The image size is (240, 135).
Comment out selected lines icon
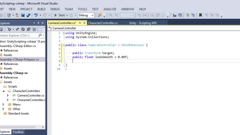[x=187, y=15]
